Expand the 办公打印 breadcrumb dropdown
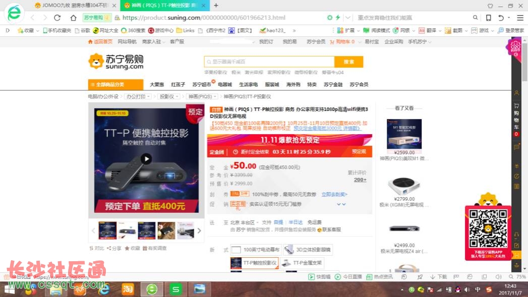The image size is (528, 297). pyautogui.click(x=138, y=97)
